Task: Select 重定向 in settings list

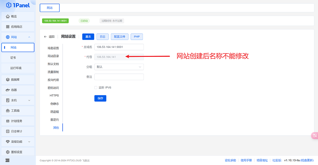Action: click(55, 120)
